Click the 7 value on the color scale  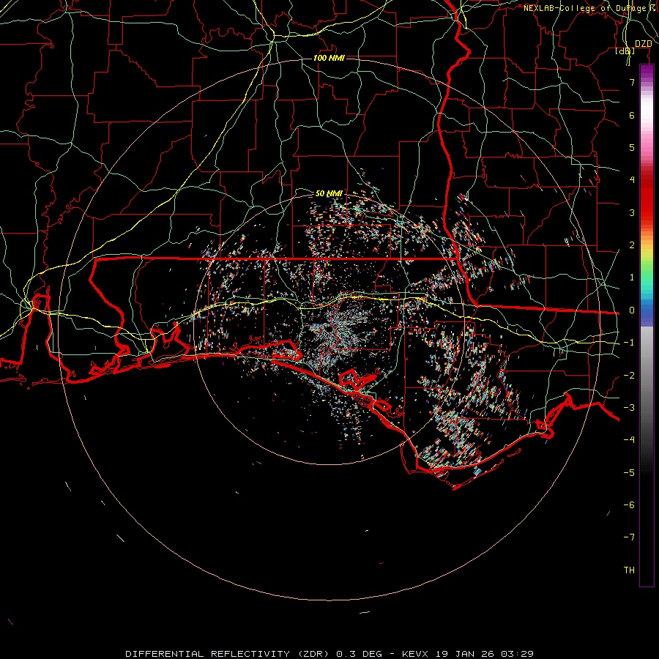pos(632,82)
